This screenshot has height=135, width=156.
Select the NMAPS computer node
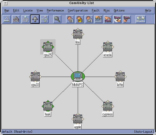77,76
